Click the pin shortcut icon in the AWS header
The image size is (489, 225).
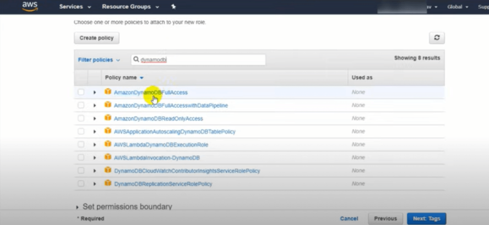coord(174,7)
